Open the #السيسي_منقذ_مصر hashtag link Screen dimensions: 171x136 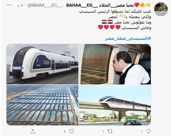tap(128, 38)
